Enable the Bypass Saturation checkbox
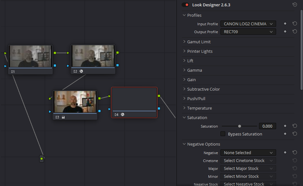Viewport: 303px width, 186px height. pyautogui.click(x=223, y=134)
